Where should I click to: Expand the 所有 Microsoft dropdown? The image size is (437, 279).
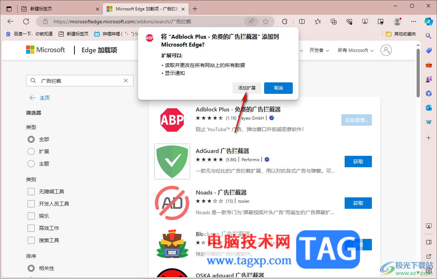pyautogui.click(x=355, y=50)
